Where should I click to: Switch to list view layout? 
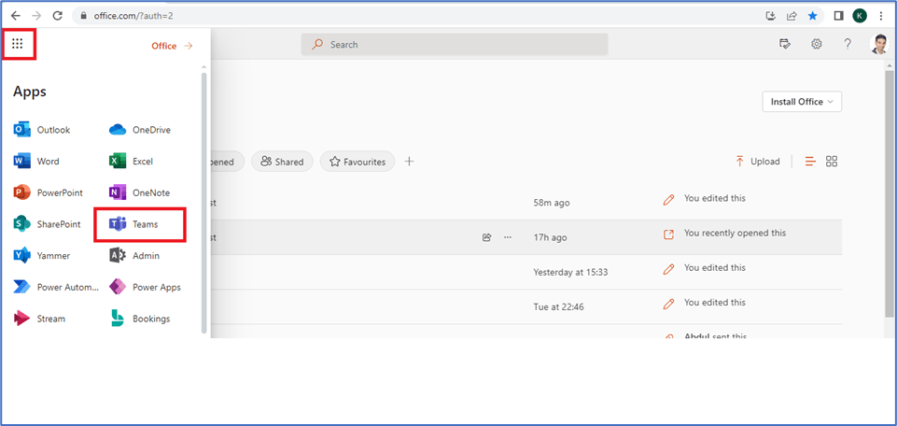point(810,162)
